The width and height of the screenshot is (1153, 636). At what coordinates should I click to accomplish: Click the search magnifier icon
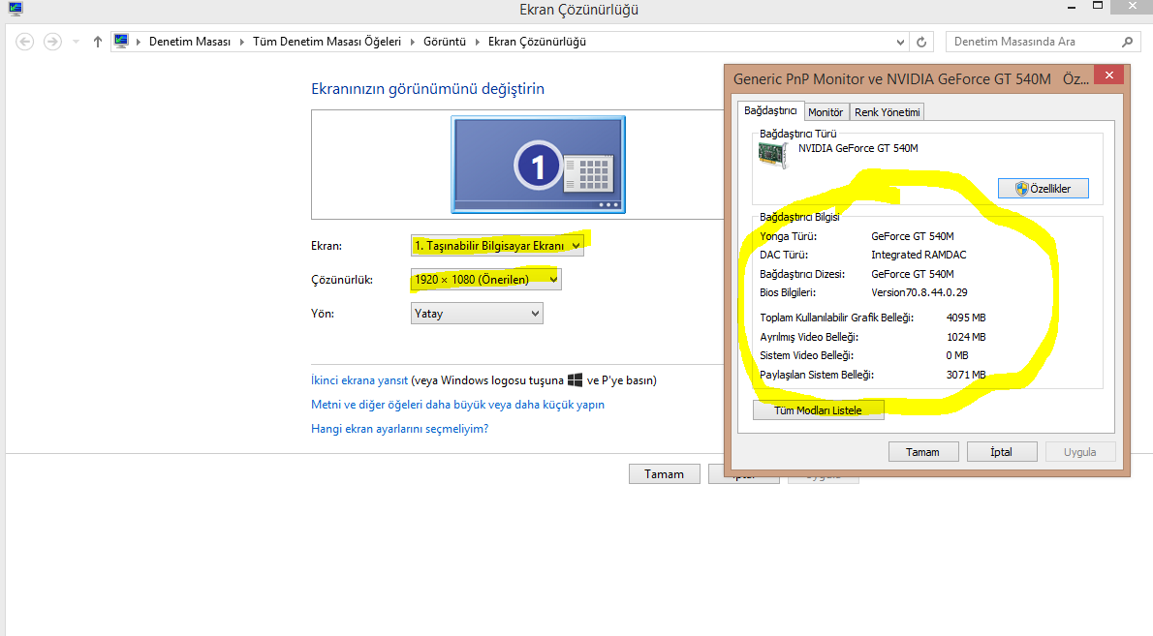(1127, 42)
